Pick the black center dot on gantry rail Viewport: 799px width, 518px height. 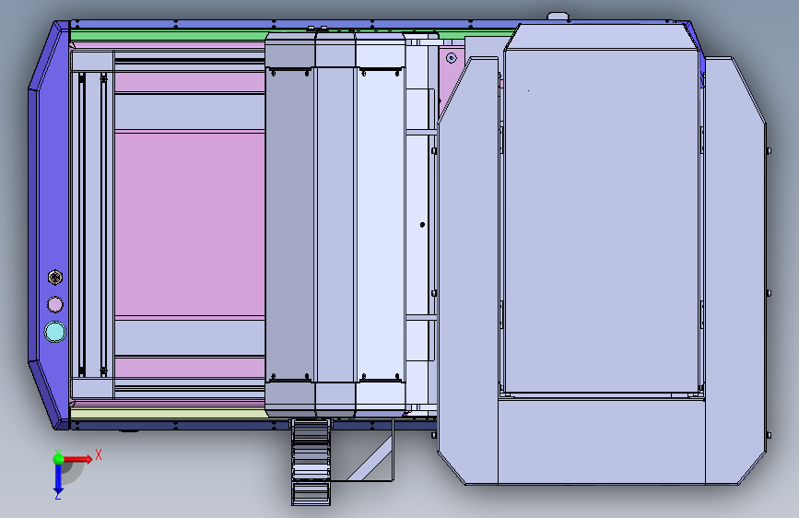[x=422, y=224]
